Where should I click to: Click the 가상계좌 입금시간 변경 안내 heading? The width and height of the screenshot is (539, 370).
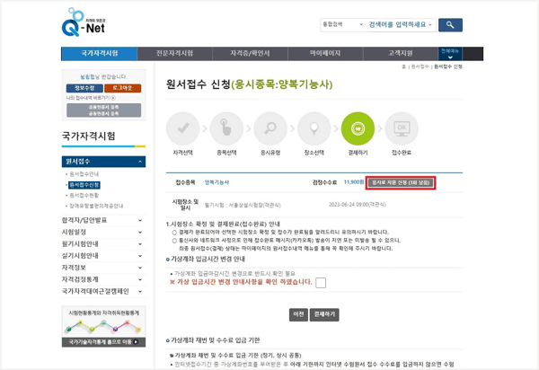[x=208, y=259]
